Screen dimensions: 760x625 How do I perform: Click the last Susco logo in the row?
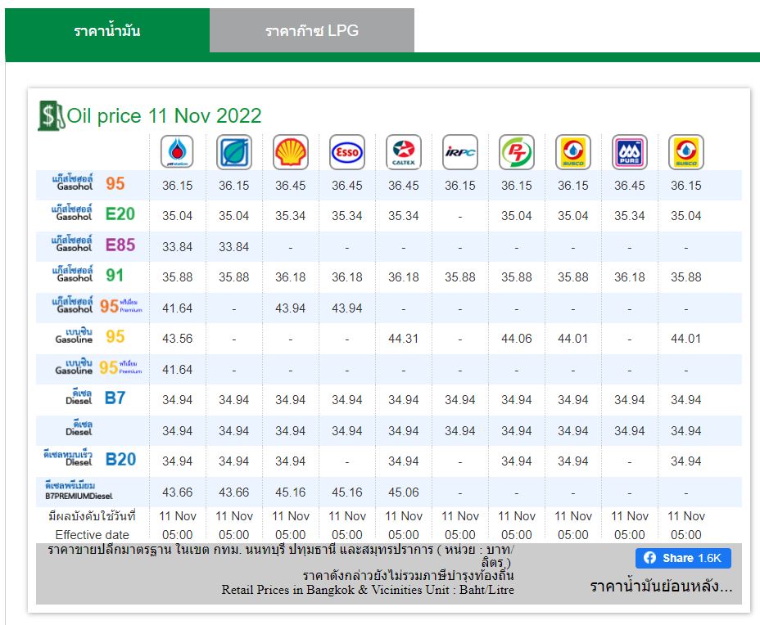685,152
